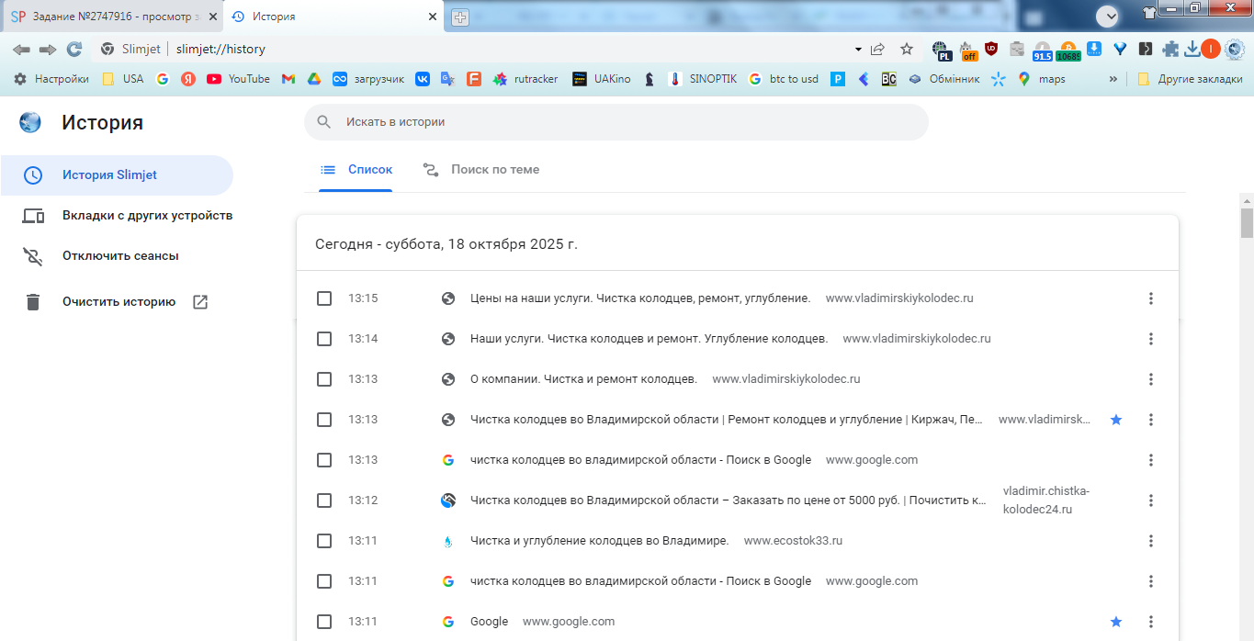Check the 'О компании' entry checkbox
The image size is (1254, 641).
click(324, 379)
